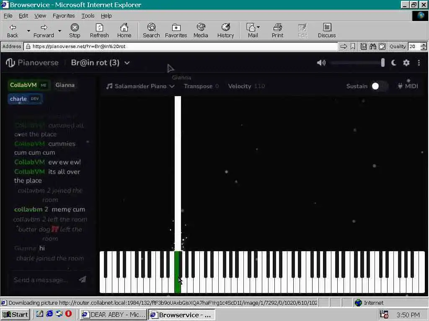
Task: Click the Discuss toolbar button
Action: pos(327,31)
